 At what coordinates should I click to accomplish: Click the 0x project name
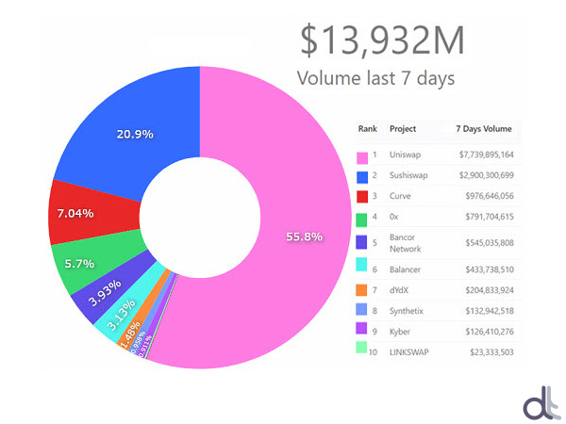point(393,217)
